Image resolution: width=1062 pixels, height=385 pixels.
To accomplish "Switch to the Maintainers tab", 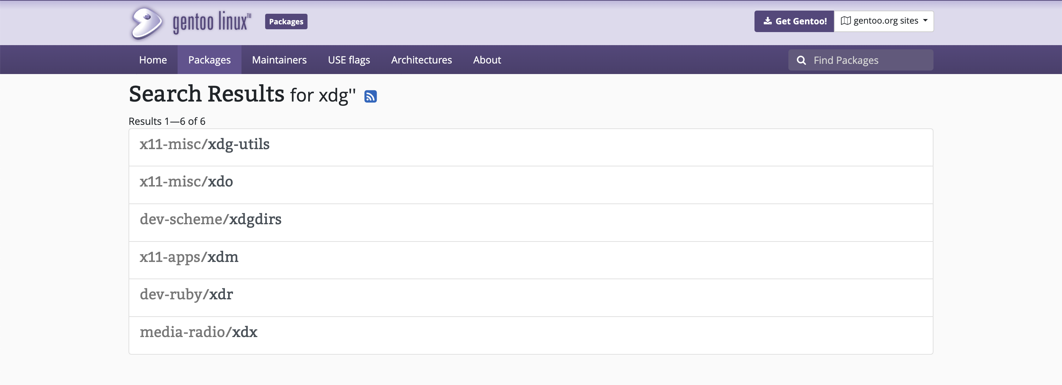I will (279, 60).
